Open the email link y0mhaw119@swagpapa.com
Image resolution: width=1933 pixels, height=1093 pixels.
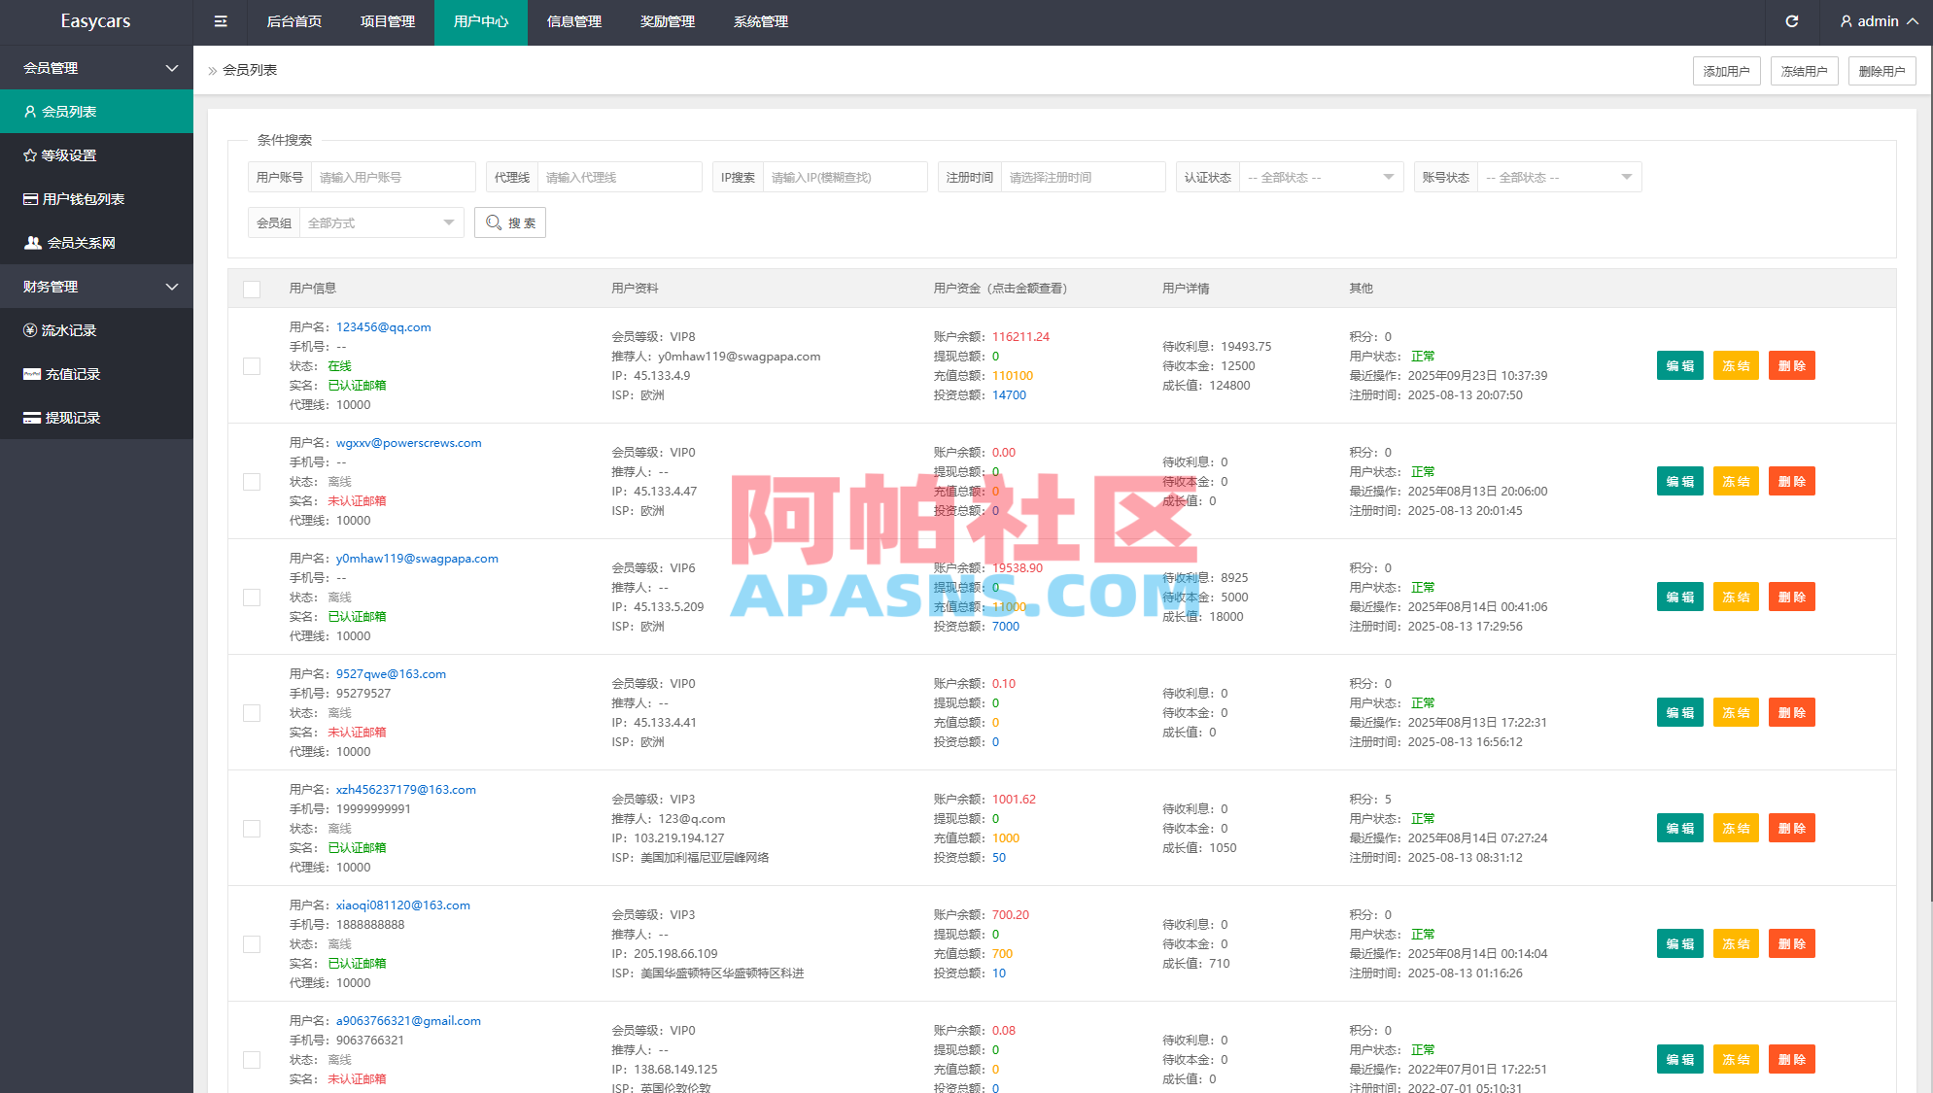[x=417, y=558]
